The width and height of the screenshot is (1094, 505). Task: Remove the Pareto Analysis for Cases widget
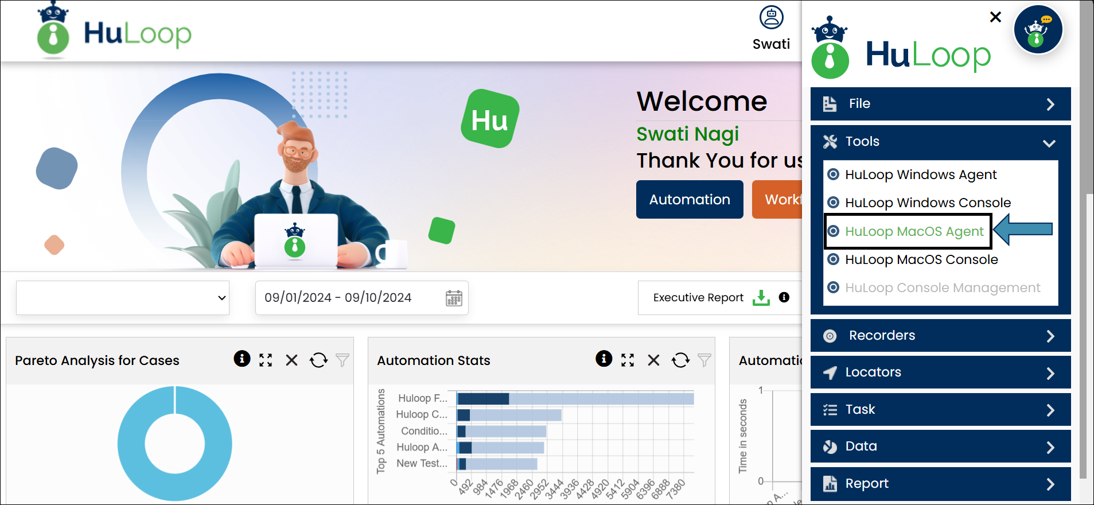291,360
